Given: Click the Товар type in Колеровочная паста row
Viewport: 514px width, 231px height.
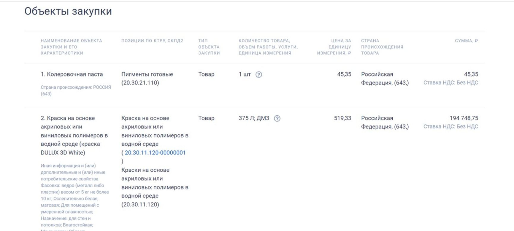Looking at the screenshot, I should (206, 74).
